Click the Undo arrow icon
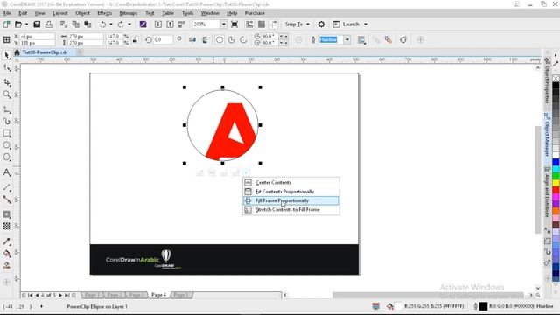This screenshot has height=315, width=560. point(103,24)
